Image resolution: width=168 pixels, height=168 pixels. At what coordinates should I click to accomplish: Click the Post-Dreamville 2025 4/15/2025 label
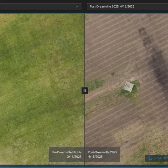coord(102,155)
